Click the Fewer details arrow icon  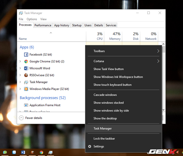21,118
